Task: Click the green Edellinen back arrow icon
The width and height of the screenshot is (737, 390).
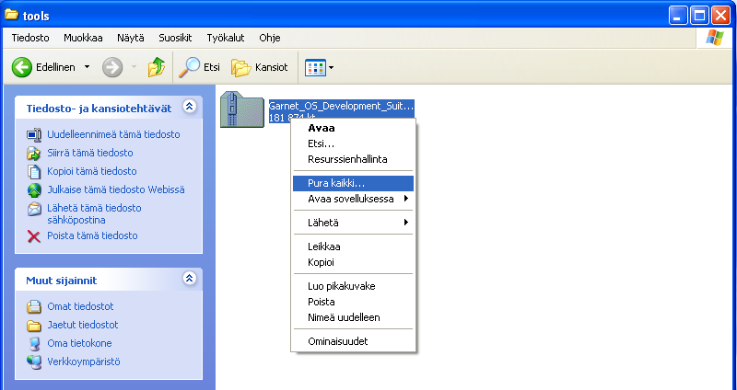Action: coord(21,67)
